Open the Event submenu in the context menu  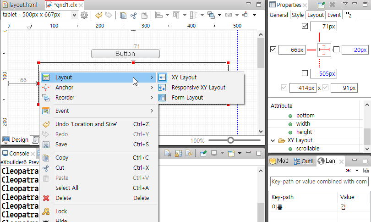tap(98, 111)
